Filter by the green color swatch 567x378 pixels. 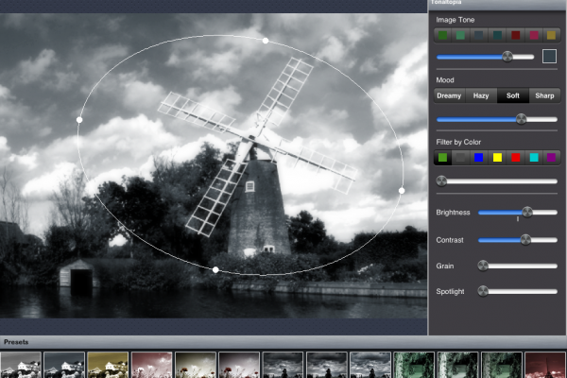point(442,158)
